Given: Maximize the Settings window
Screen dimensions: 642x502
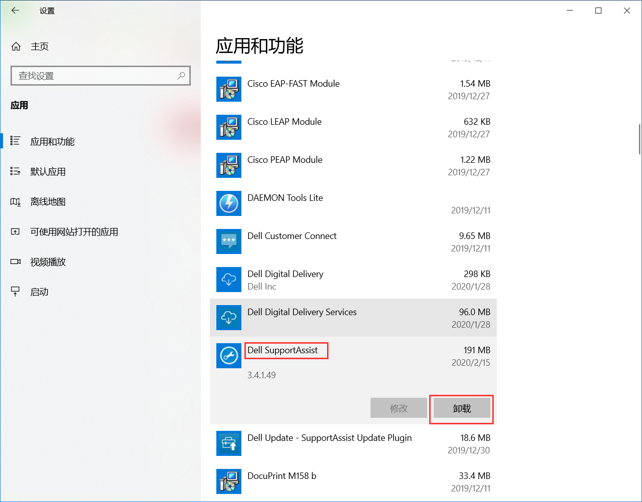Looking at the screenshot, I should 598,11.
